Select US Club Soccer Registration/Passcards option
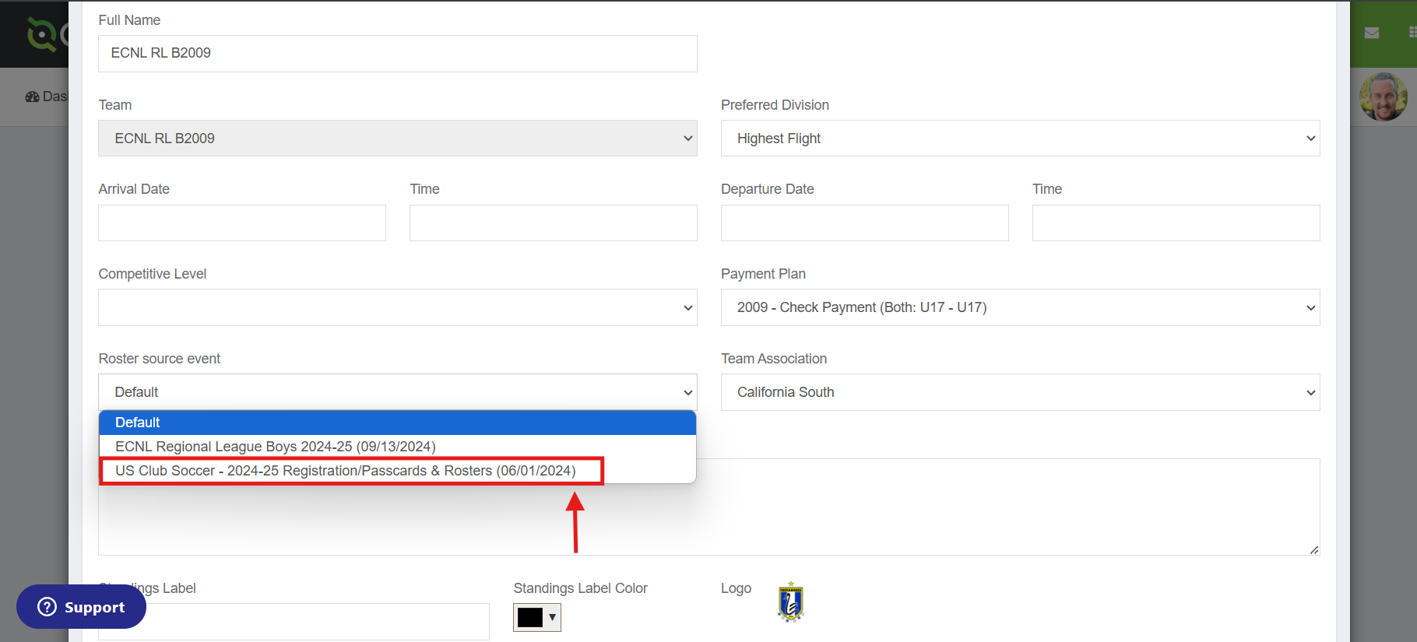 coord(398,471)
